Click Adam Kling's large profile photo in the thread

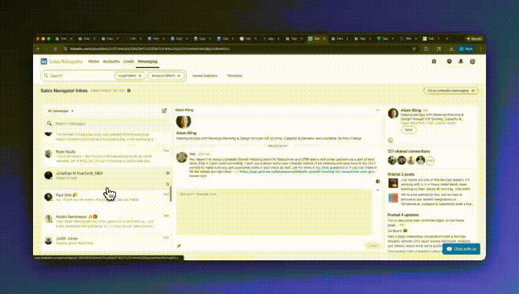click(x=184, y=122)
